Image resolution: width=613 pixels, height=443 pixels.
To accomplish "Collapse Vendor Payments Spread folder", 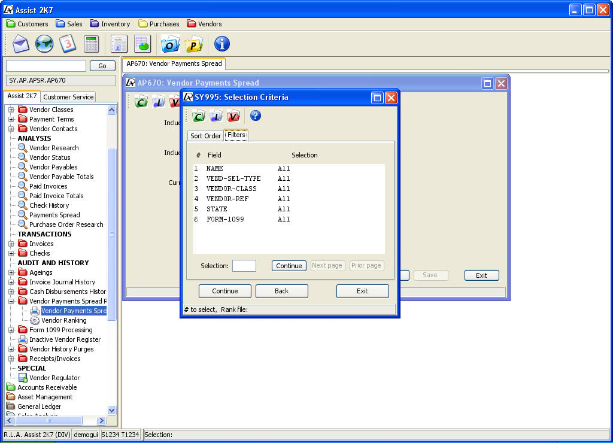I will (x=11, y=302).
